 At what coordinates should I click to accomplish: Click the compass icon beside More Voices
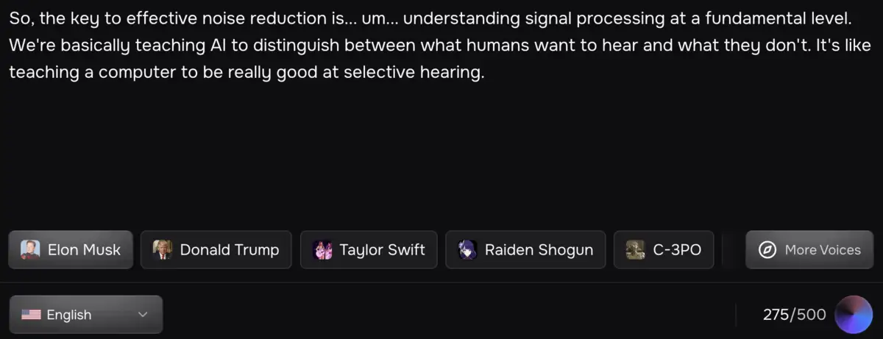click(767, 250)
